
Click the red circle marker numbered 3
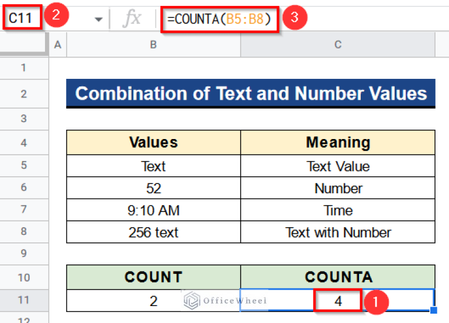pos(295,18)
